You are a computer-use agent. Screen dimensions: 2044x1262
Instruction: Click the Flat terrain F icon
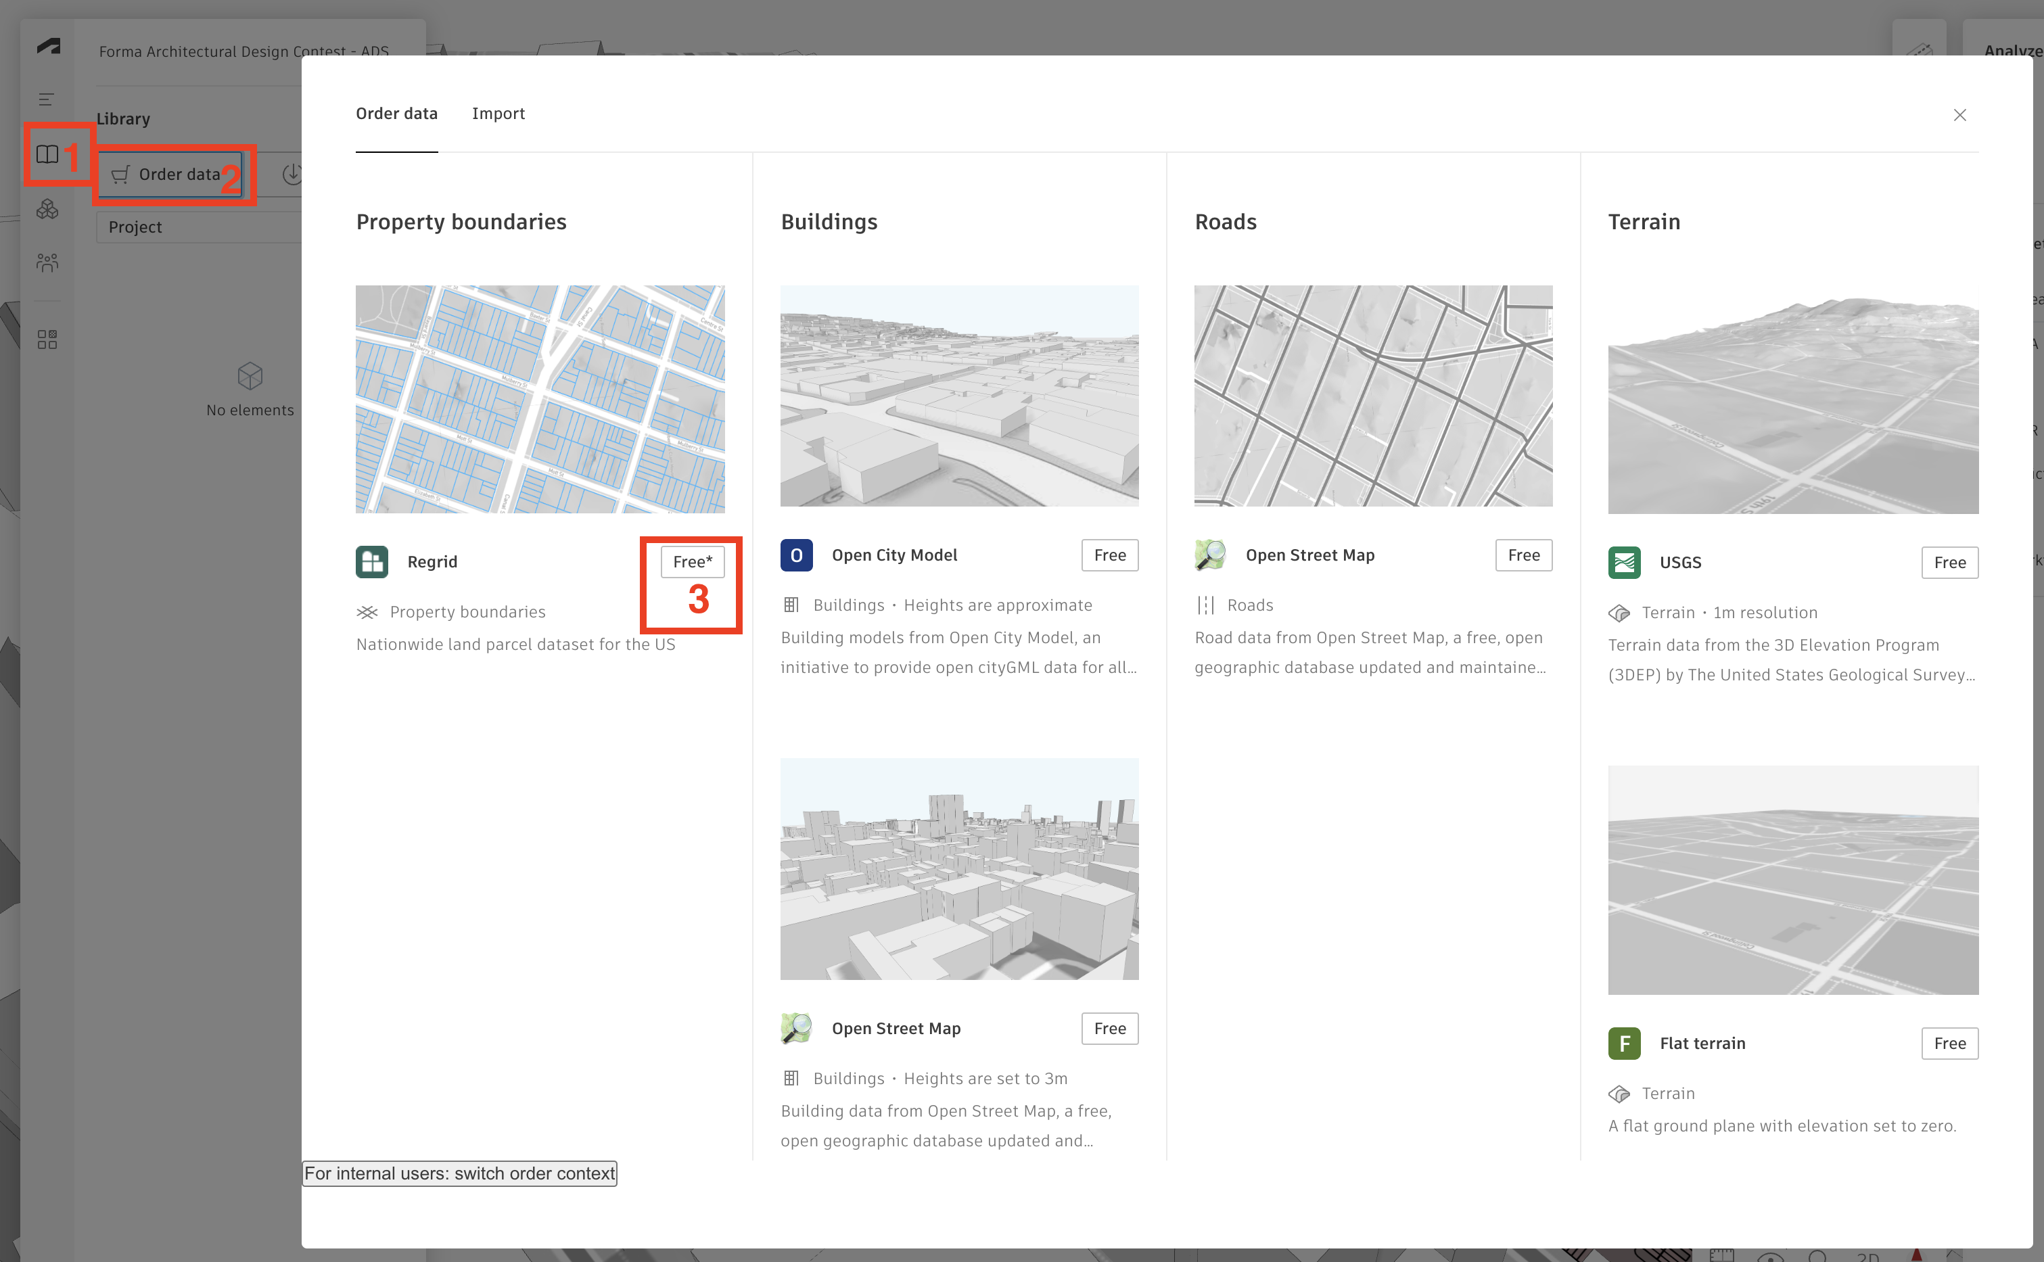1624,1042
